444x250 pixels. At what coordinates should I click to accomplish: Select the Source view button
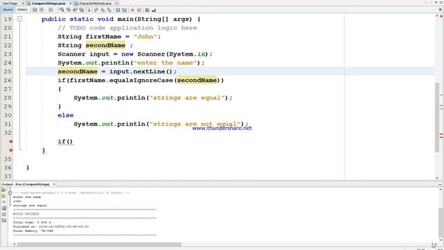(8, 10)
